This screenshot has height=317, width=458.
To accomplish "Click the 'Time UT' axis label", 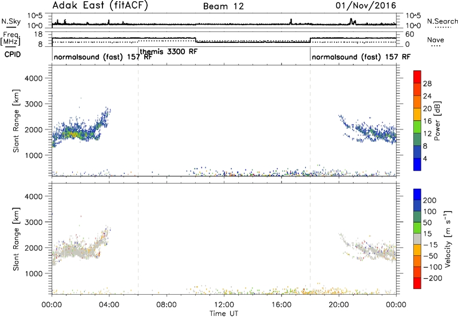I will (x=224, y=314).
